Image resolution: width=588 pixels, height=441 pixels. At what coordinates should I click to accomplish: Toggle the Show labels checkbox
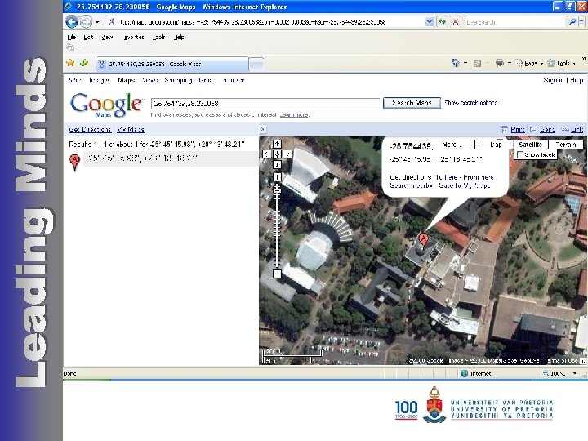(519, 154)
